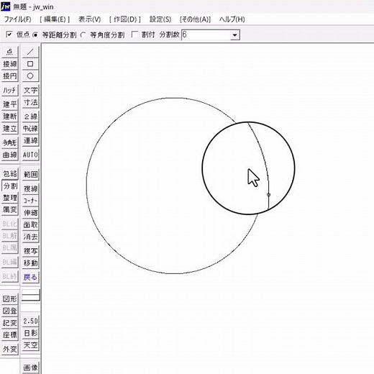The image size is (374, 374).
Task: Open the 図形 figure tool
Action: 9,298
